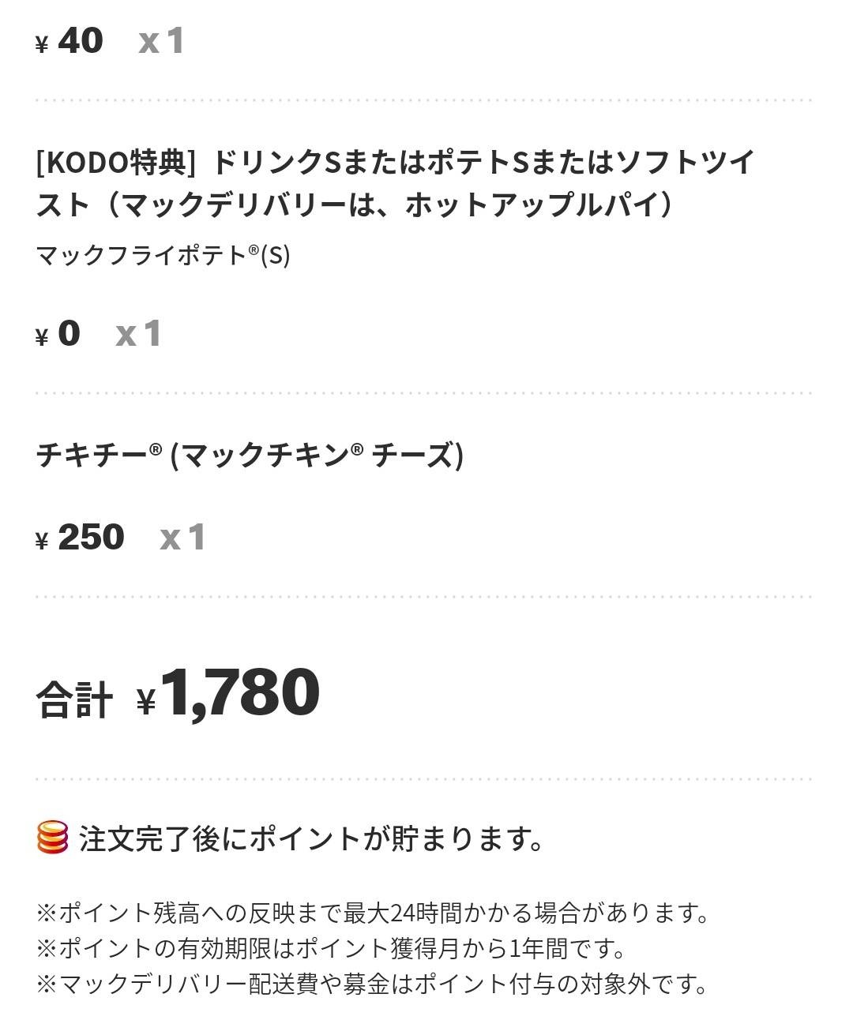Screen dimensions: 853x1035
Task: Click the ¥1,780 total amount
Action: [x=229, y=693]
